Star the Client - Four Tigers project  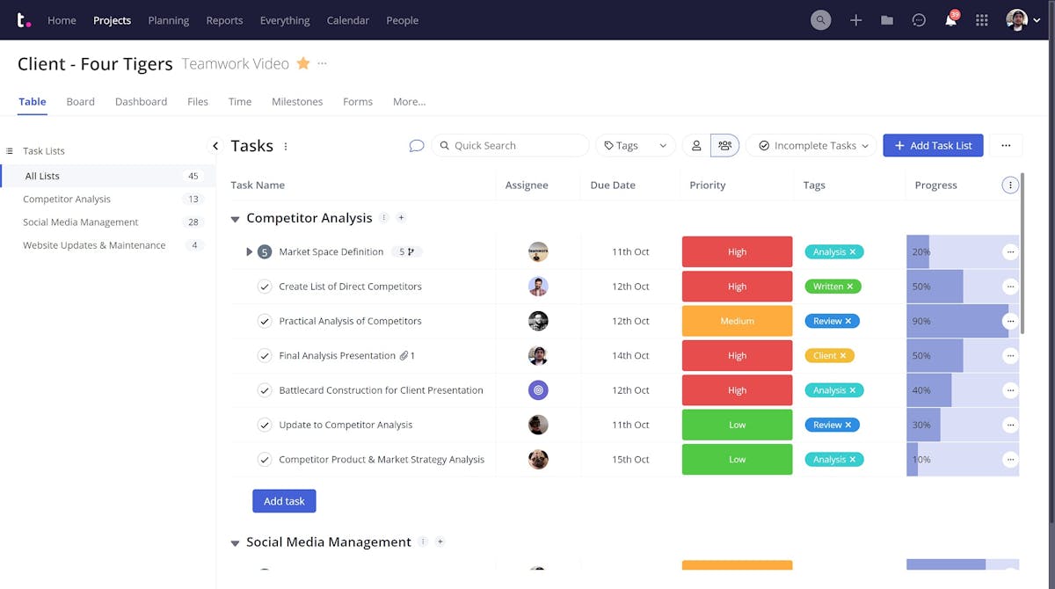click(x=303, y=63)
